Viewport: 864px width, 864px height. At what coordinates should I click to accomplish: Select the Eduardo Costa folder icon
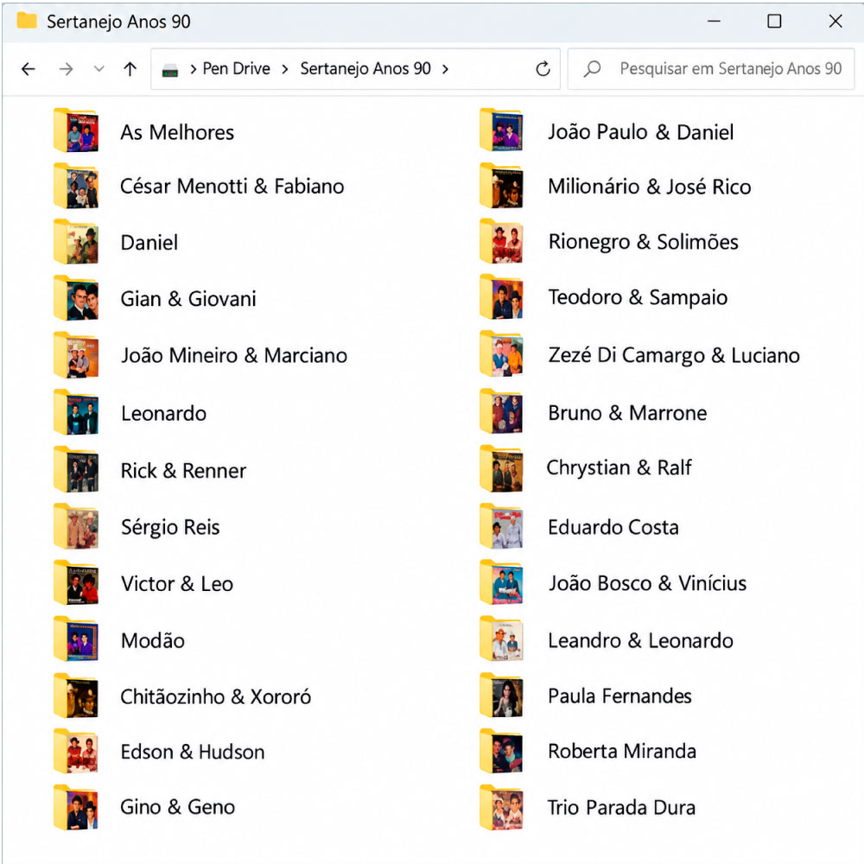coord(501,527)
